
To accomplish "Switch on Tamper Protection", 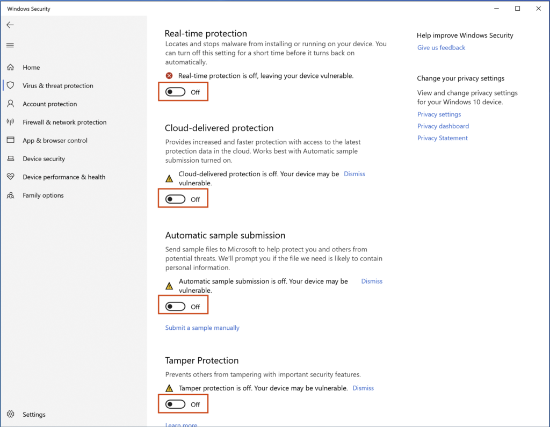I will 176,404.
